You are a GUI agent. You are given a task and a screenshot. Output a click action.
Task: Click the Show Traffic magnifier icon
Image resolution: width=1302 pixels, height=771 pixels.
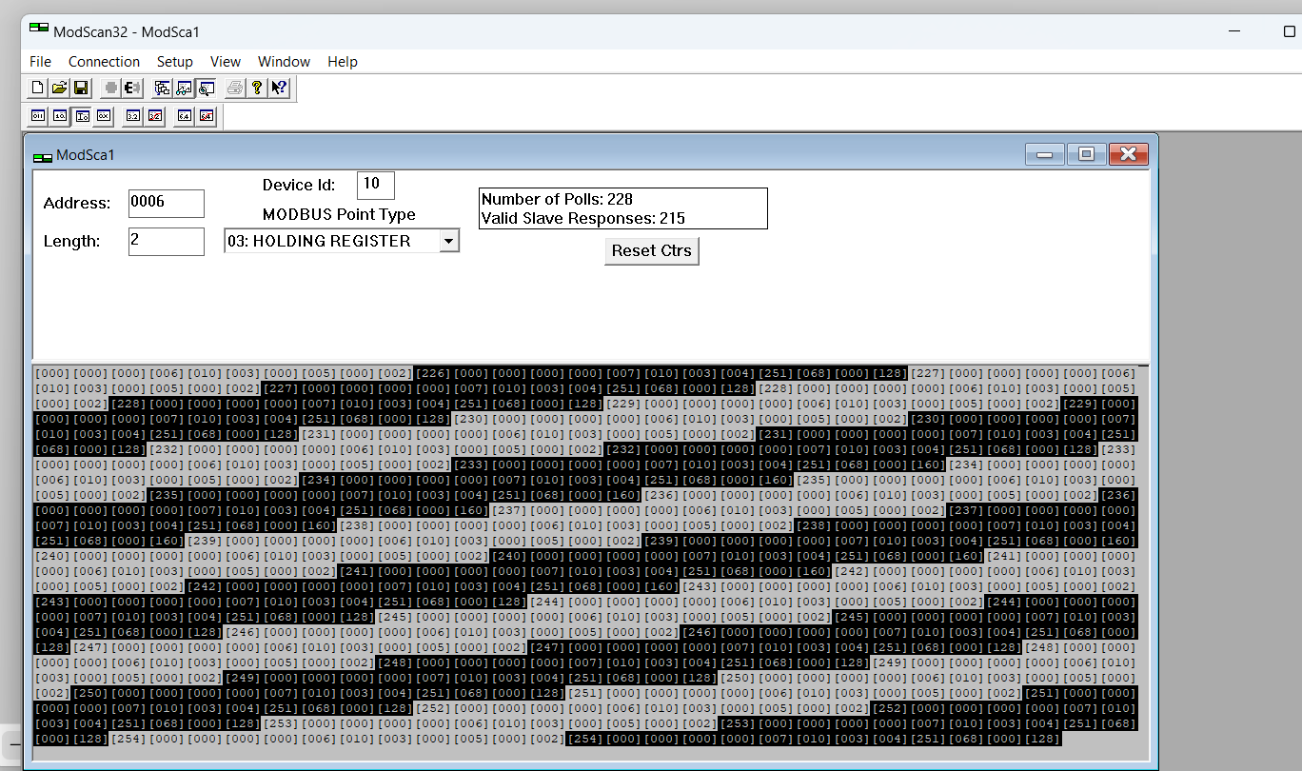coord(206,89)
